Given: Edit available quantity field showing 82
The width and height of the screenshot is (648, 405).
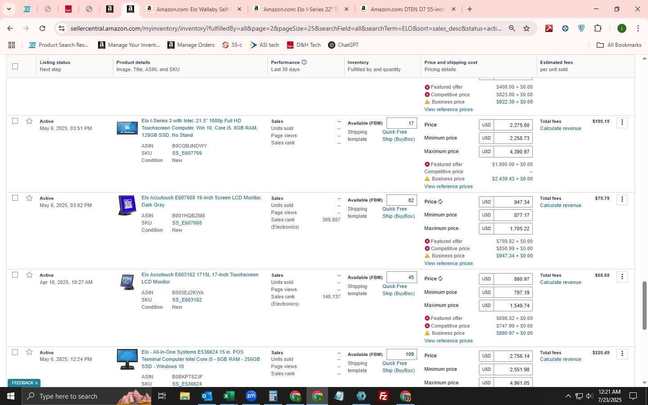Looking at the screenshot, I should pyautogui.click(x=401, y=200).
